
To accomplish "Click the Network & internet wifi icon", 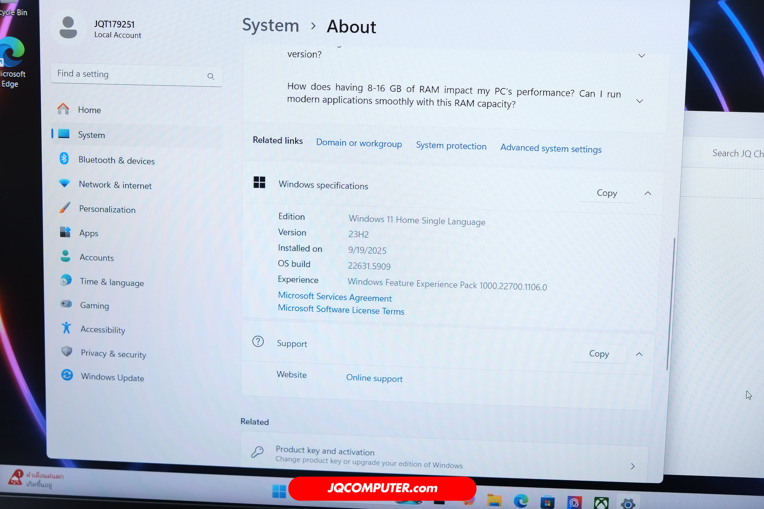I will tap(64, 183).
